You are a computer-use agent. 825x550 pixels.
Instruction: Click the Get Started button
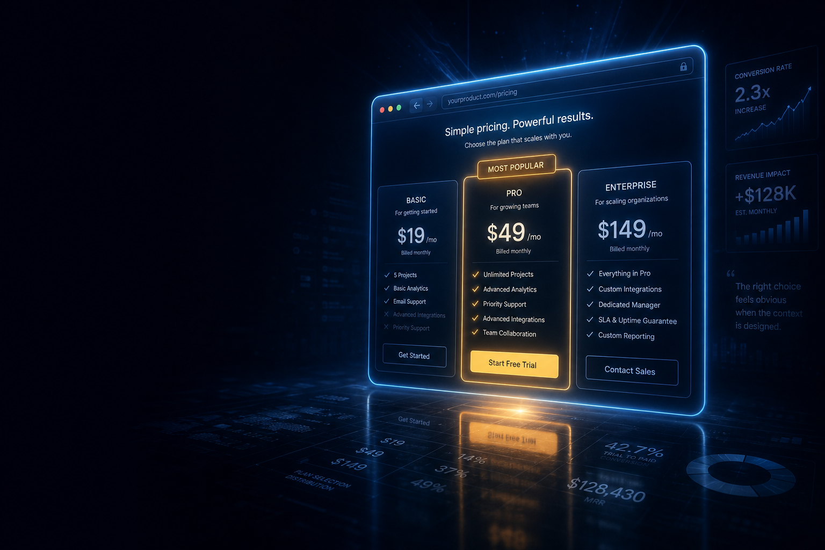[x=414, y=355]
